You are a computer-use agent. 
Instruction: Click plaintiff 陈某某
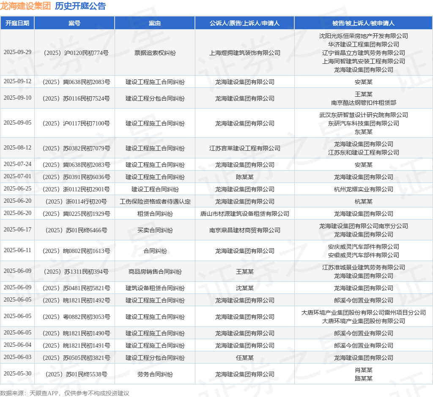[245, 177]
